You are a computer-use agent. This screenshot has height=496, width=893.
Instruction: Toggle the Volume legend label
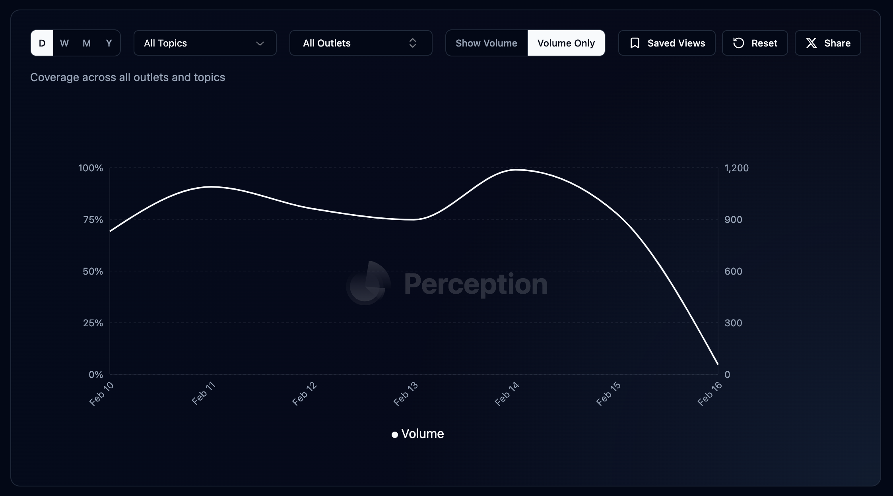422,434
